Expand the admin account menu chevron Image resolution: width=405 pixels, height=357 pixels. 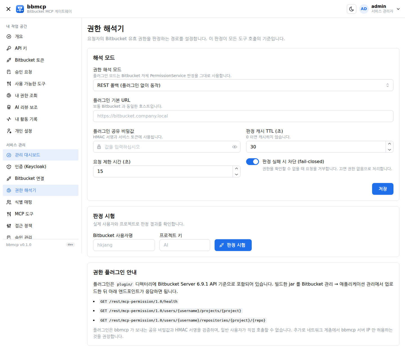pyautogui.click(x=398, y=9)
